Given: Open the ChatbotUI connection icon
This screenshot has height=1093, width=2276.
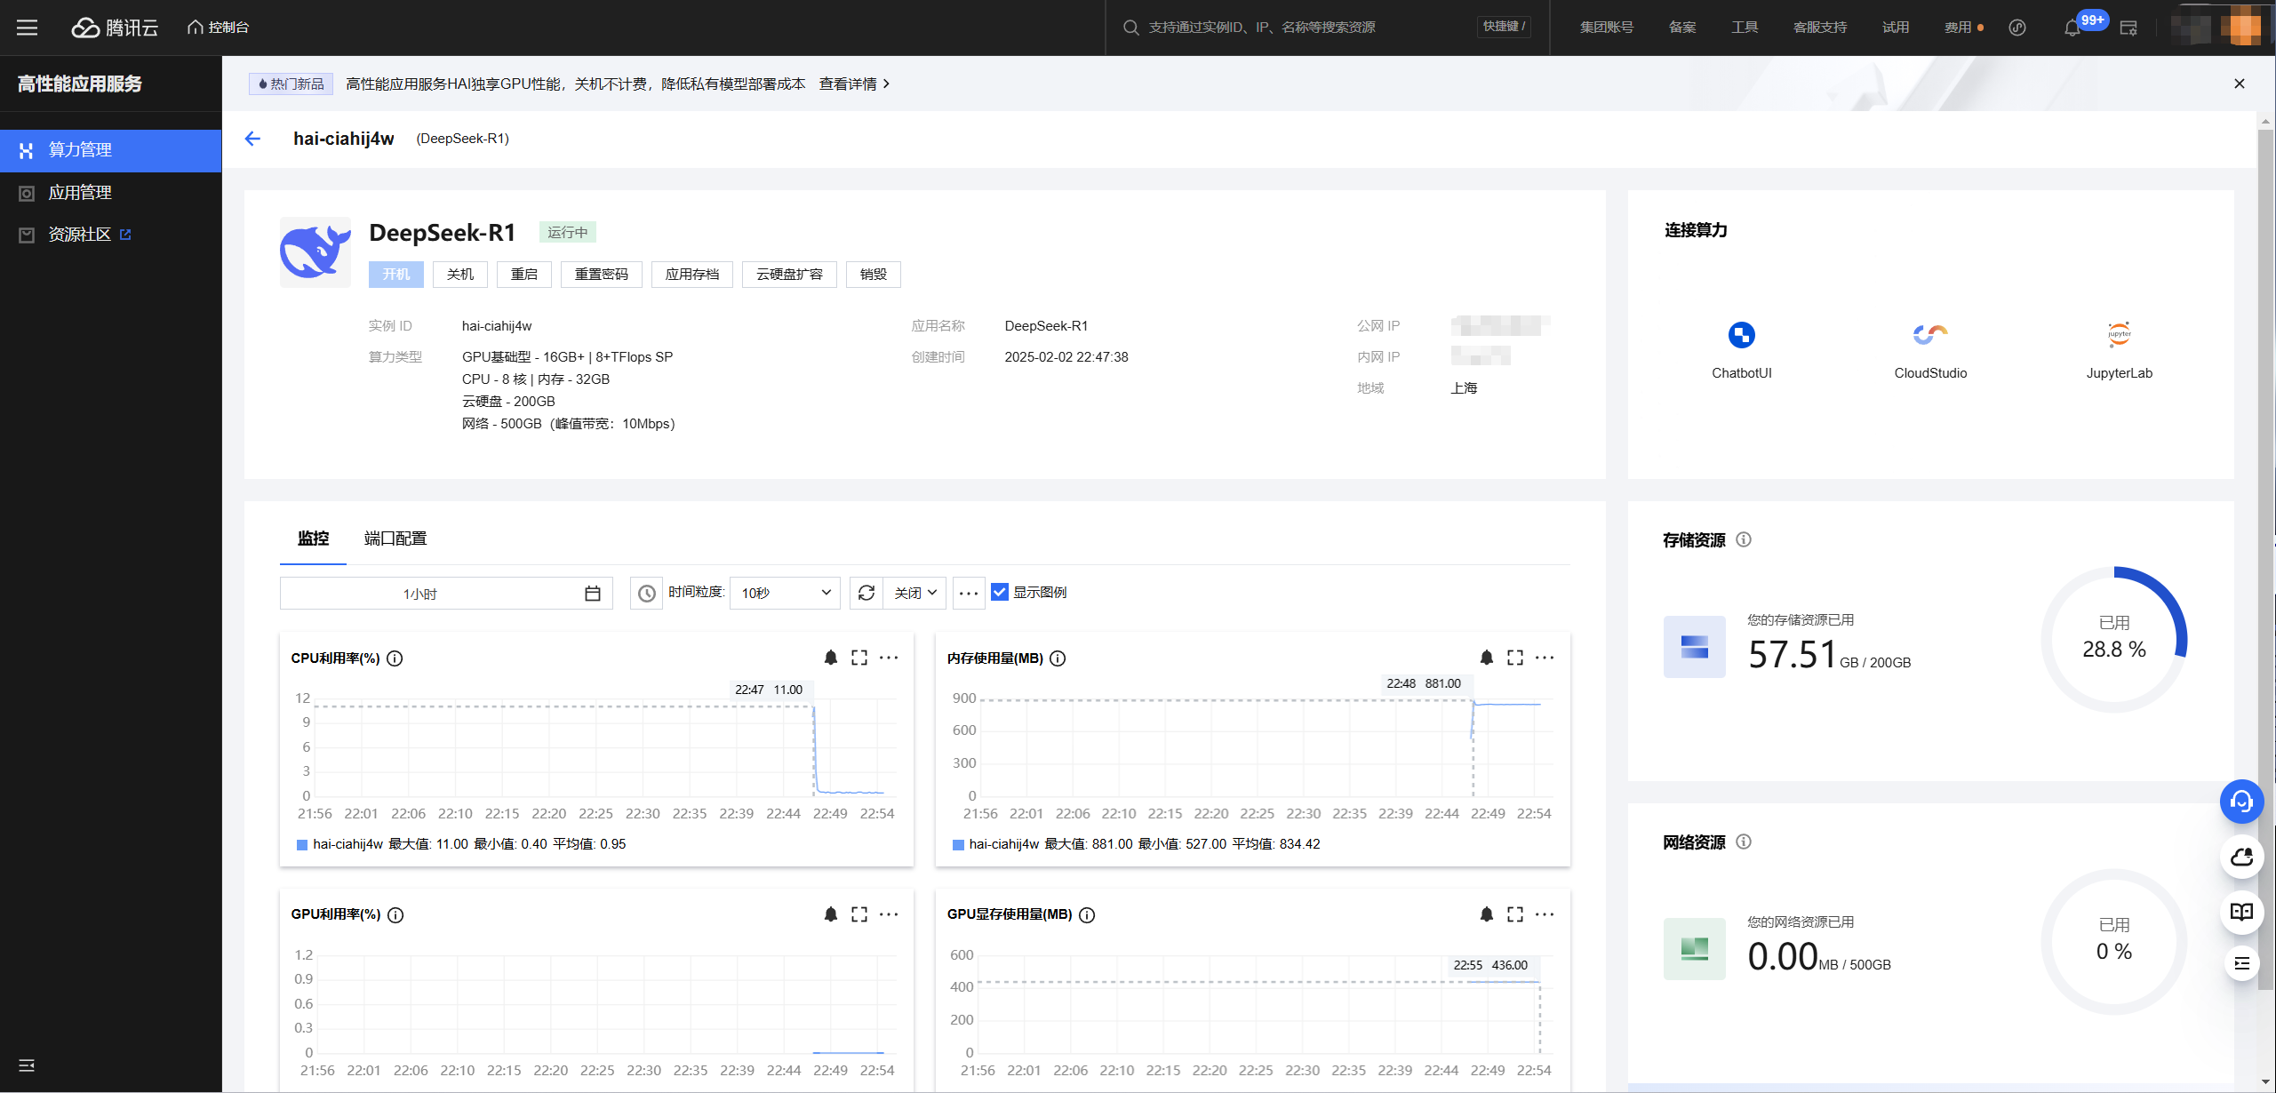Looking at the screenshot, I should tap(1741, 336).
